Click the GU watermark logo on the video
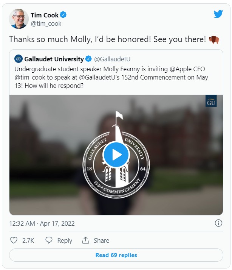Image resolution: width=232 pixels, height=270 pixels. click(x=211, y=102)
